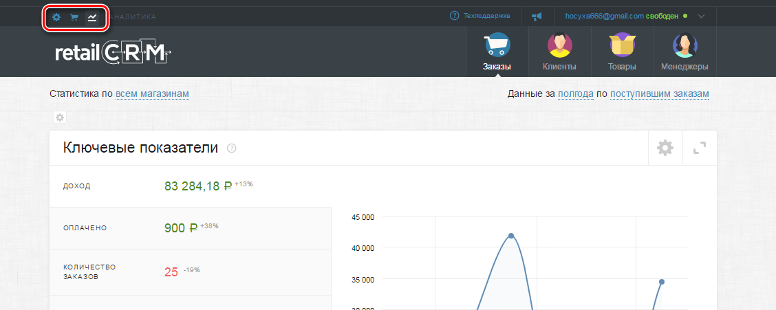Screen dimensions: 776x310
Task: Switch to the Заказы tab
Action: tap(497, 52)
